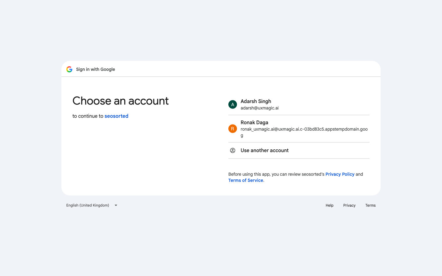
Task: Click the Choose an account heading
Action: point(120,101)
